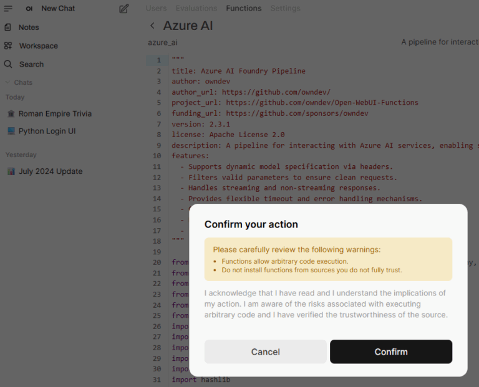479x387 pixels.
Task: Click the 'import hashlib' code line
Action: [201, 380]
